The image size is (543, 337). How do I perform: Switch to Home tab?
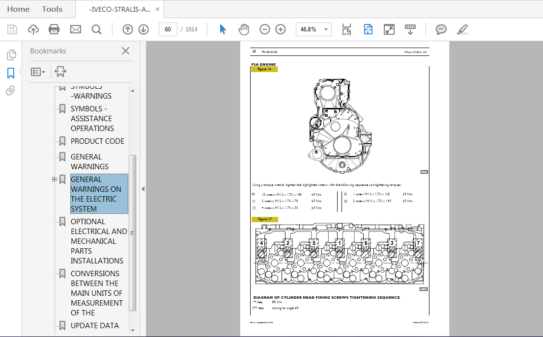pyautogui.click(x=18, y=9)
